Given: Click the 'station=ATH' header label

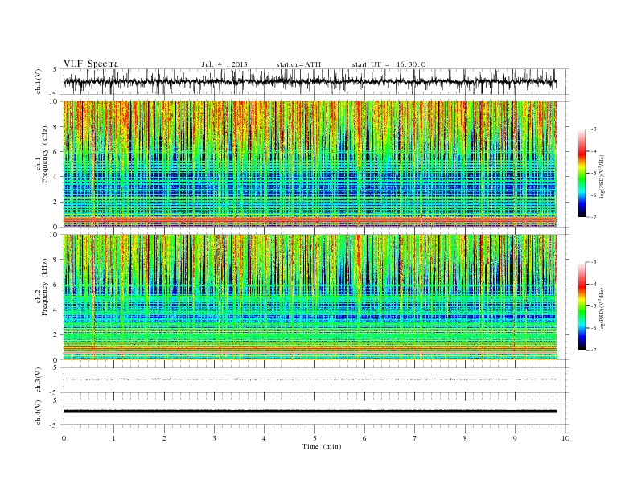Looking at the screenshot, I should 298,64.
